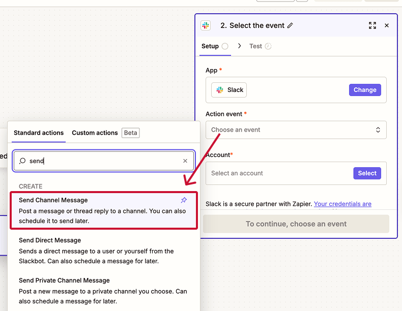Choose Send Channel Message action
This screenshot has width=402, height=311.
(x=104, y=210)
